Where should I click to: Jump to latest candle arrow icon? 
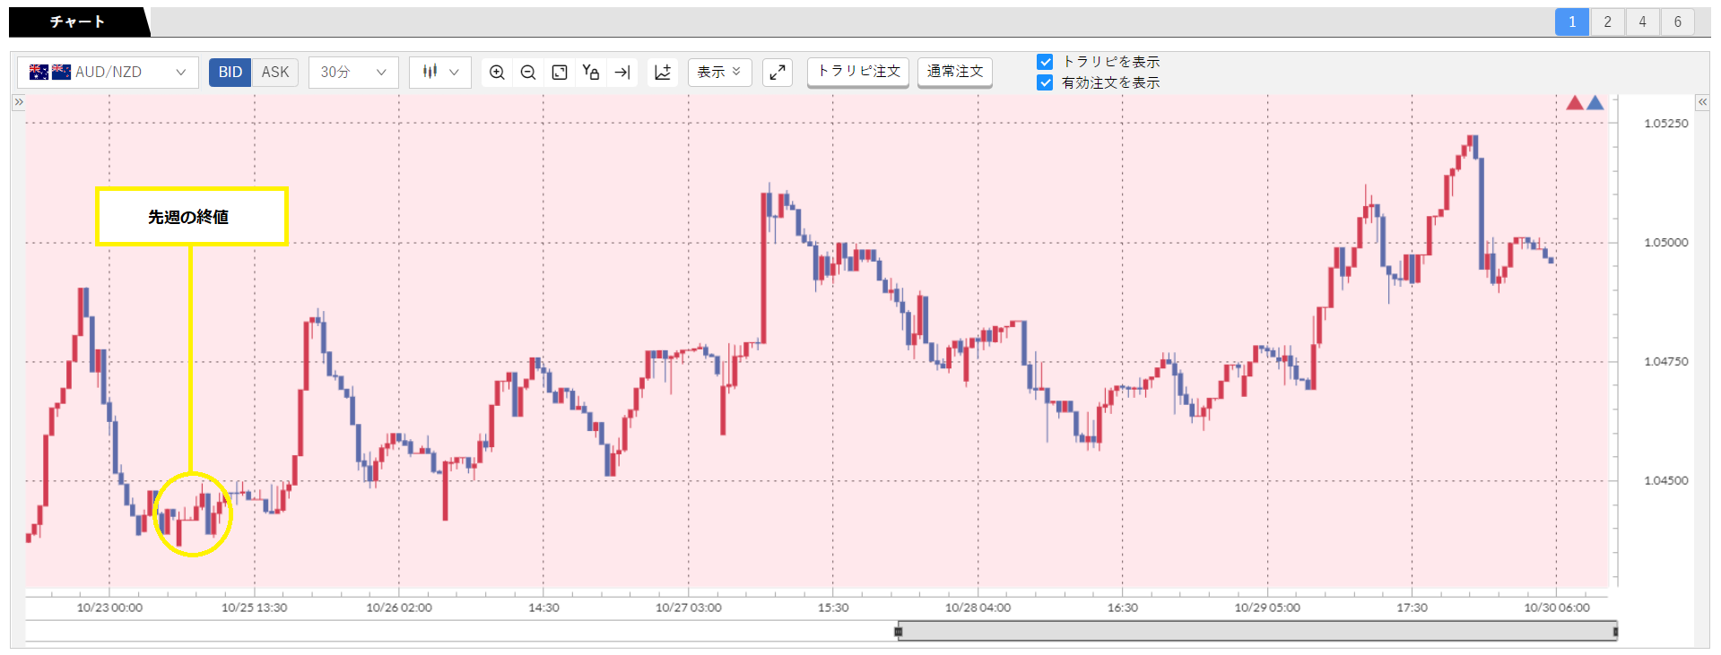pos(622,73)
